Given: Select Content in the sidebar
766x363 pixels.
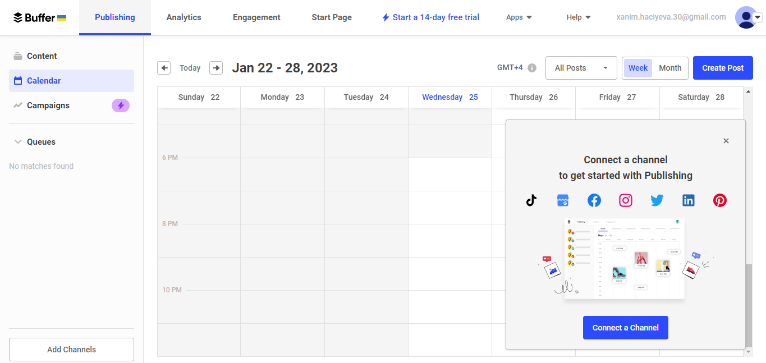Looking at the screenshot, I should click(71, 56).
